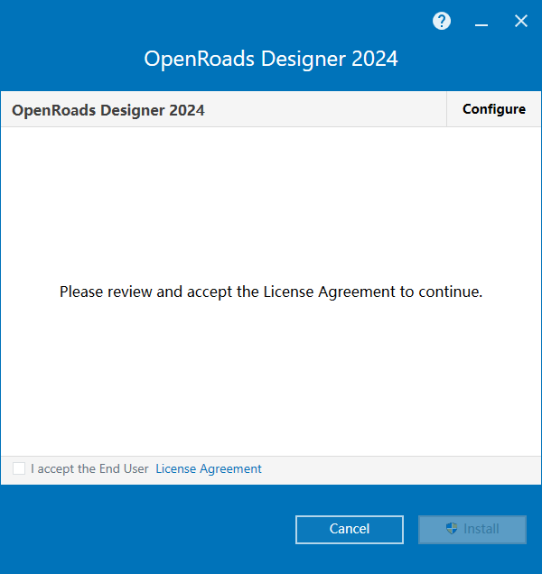The width and height of the screenshot is (542, 574).
Task: Open the help question mark icon
Action: pos(442,22)
